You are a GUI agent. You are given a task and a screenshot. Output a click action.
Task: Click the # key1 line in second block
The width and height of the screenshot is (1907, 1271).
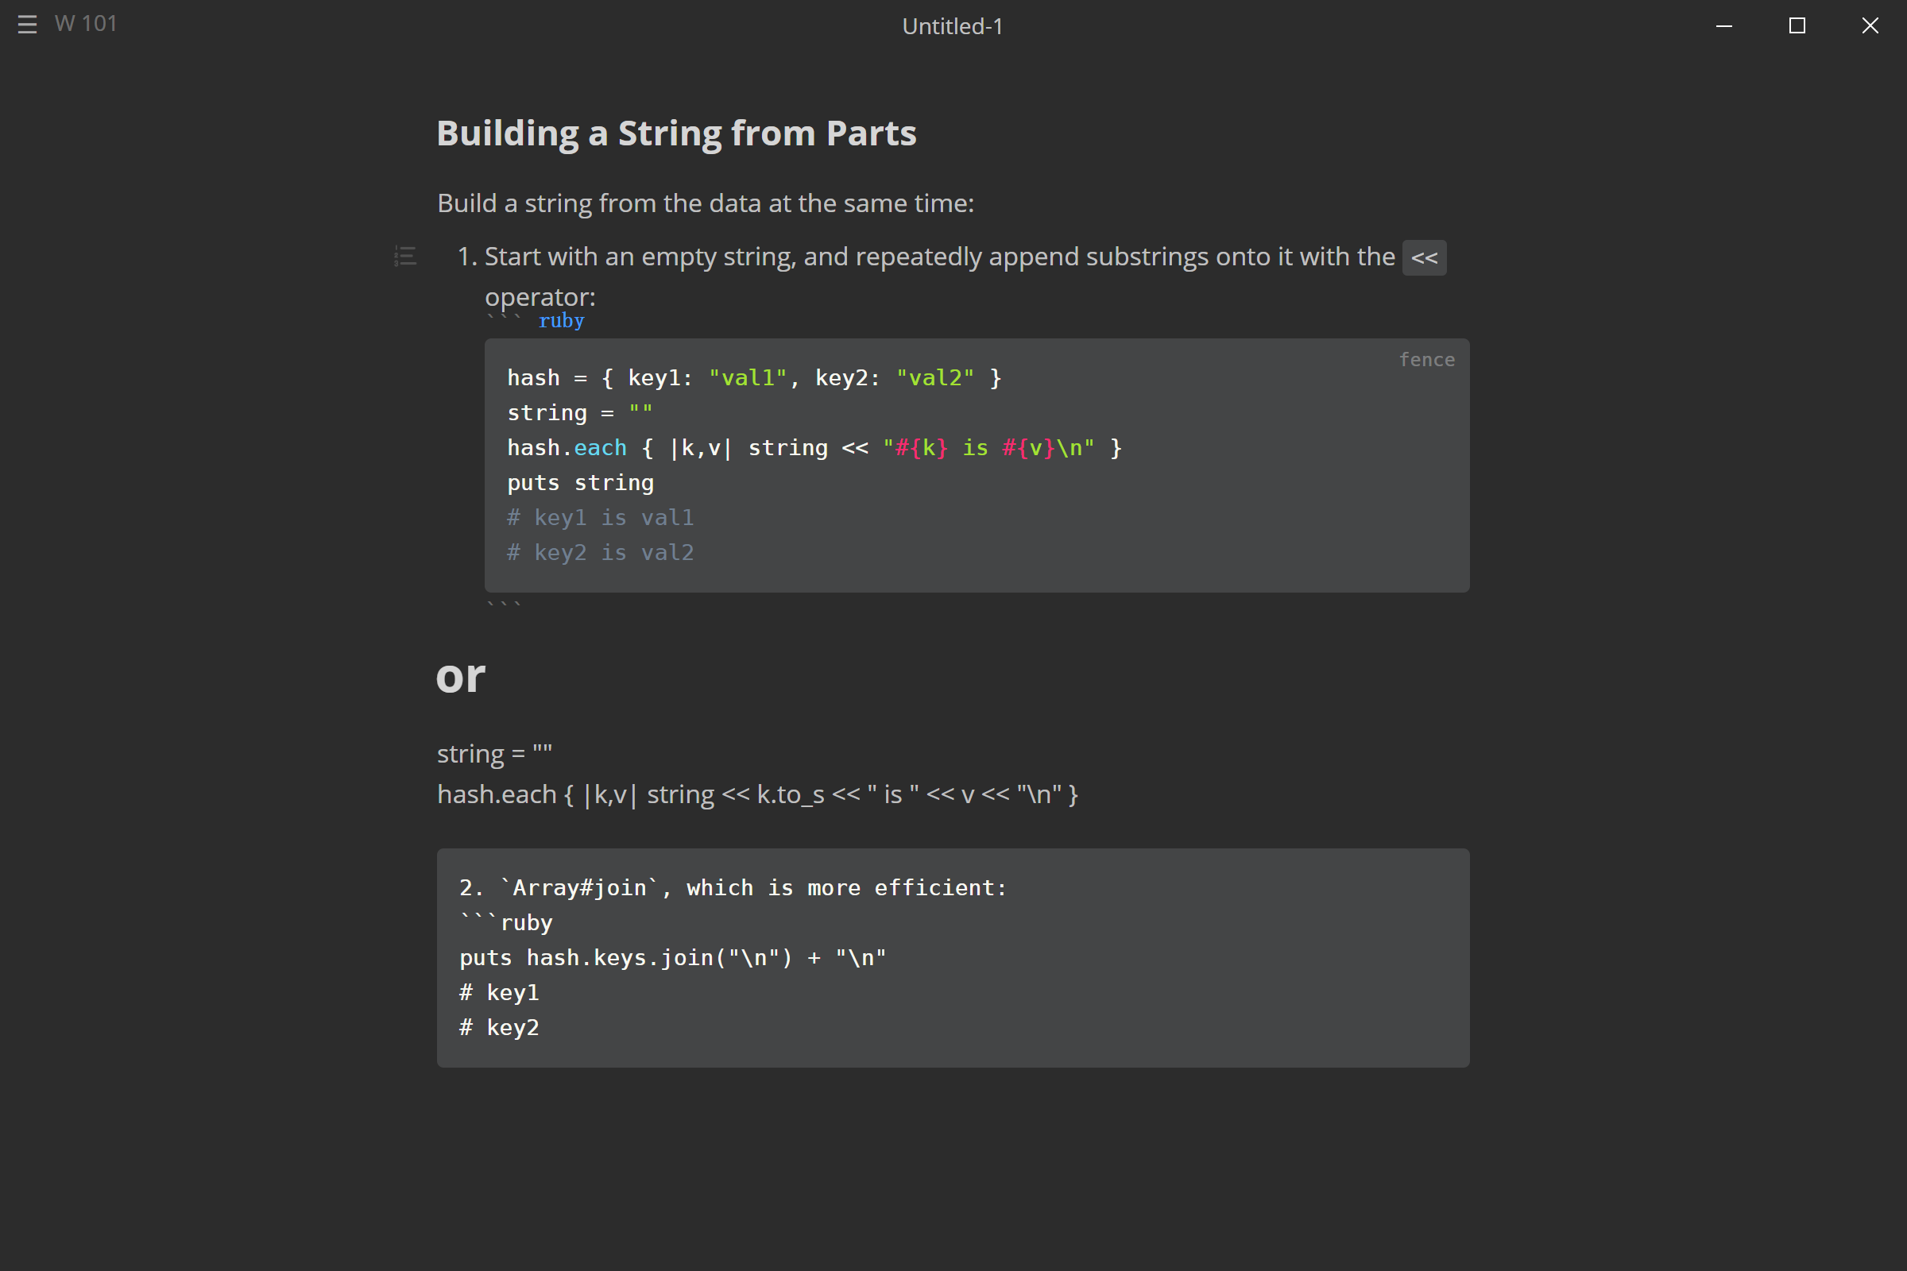pyautogui.click(x=499, y=992)
